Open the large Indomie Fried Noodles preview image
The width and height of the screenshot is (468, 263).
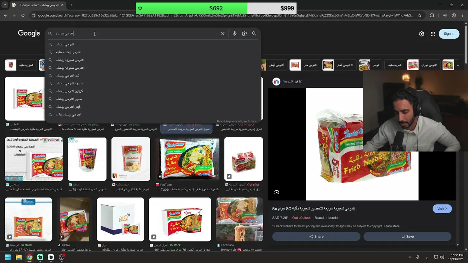point(362,144)
